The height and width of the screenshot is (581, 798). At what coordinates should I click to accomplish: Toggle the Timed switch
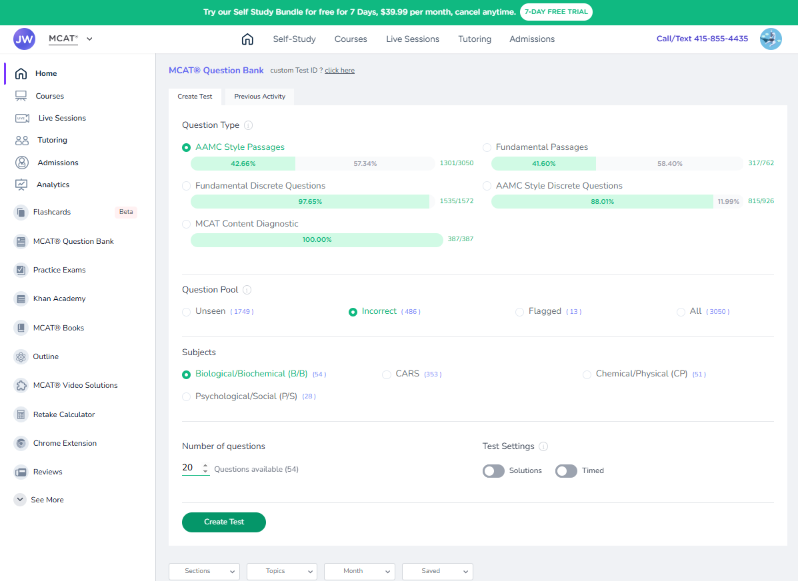pyautogui.click(x=566, y=471)
